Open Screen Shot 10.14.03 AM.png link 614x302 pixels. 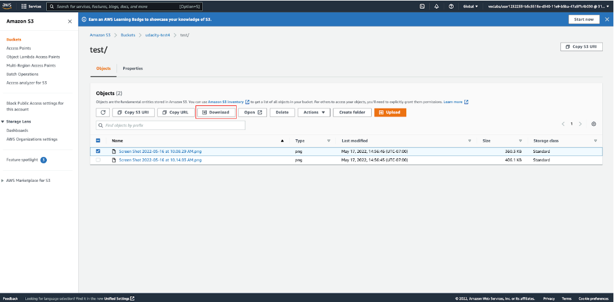(x=160, y=160)
